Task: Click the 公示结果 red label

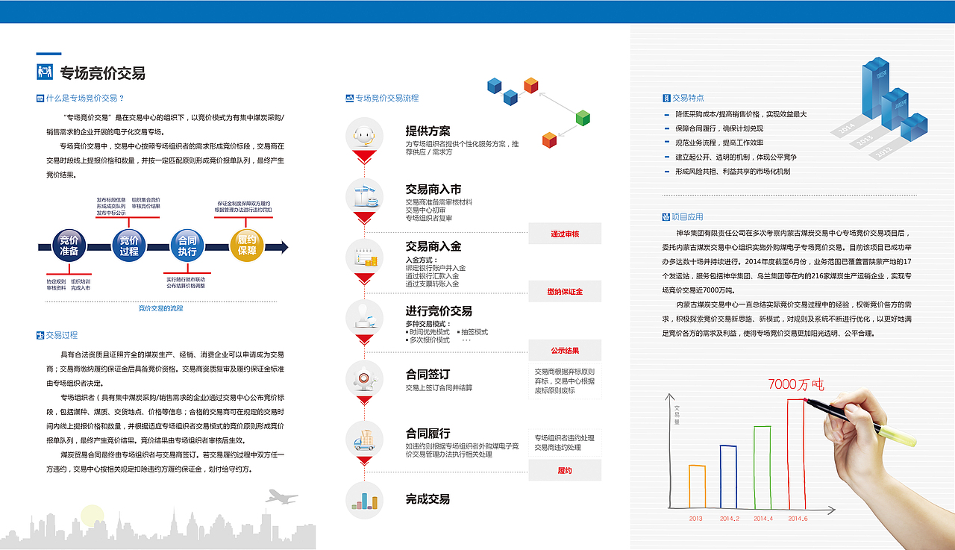Action: click(565, 350)
